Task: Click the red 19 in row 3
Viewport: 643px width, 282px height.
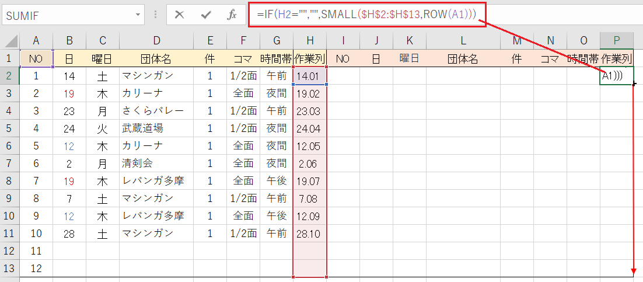Action: pyautogui.click(x=69, y=93)
